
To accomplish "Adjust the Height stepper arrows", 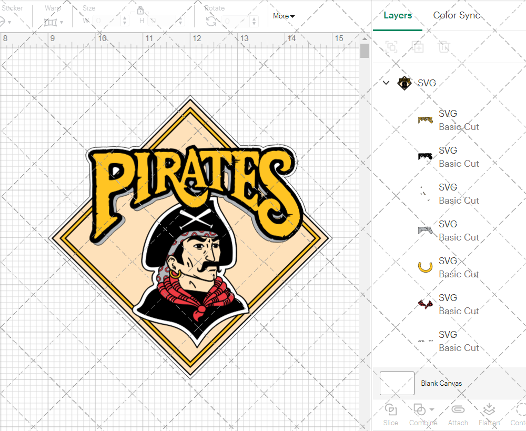I will pyautogui.click(x=180, y=21).
